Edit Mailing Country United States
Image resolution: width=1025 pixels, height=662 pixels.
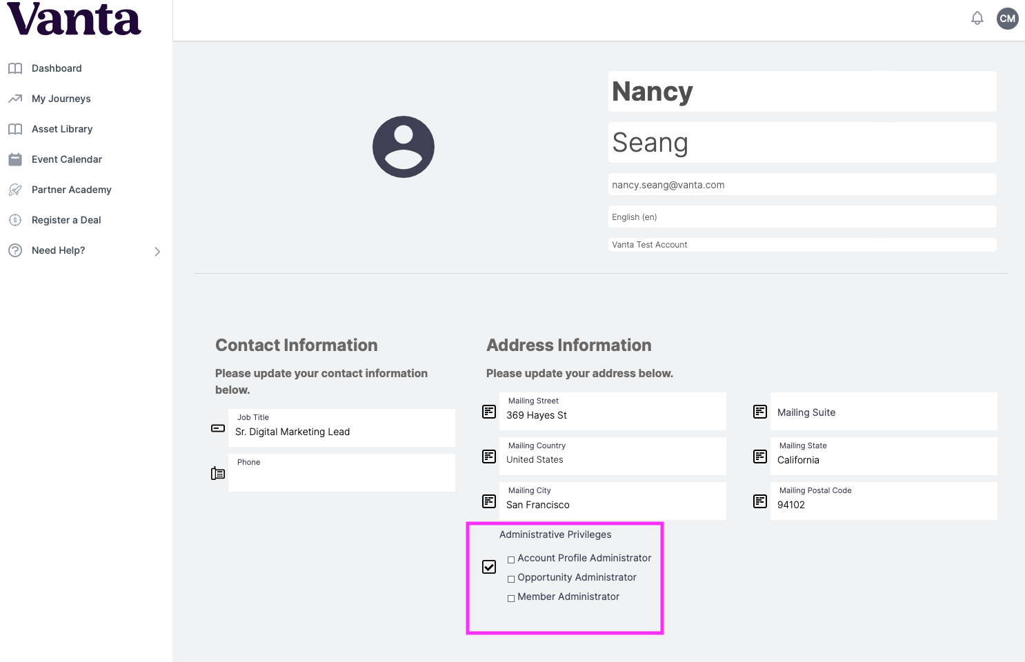pos(613,456)
